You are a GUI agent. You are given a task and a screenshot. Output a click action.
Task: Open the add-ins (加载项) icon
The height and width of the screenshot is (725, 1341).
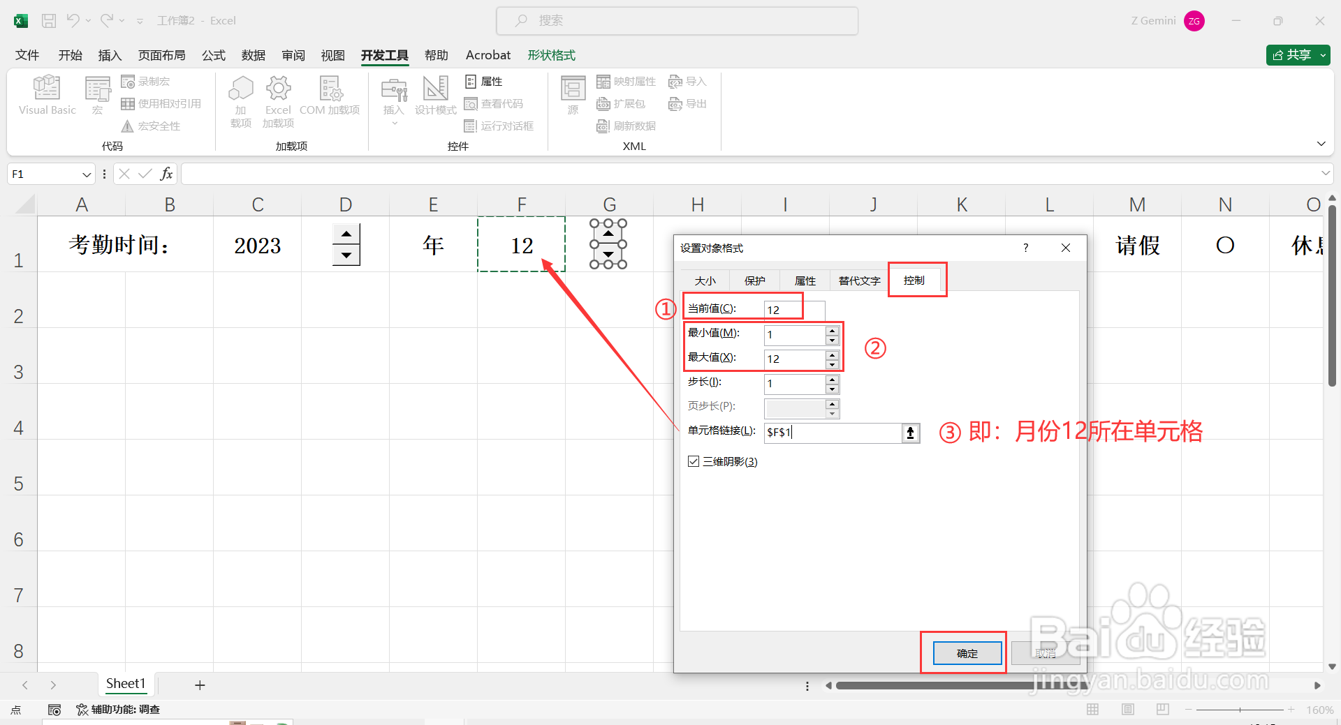tap(241, 101)
